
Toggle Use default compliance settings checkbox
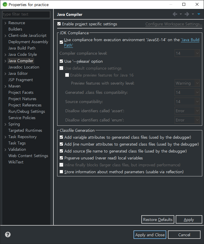tap(61, 68)
